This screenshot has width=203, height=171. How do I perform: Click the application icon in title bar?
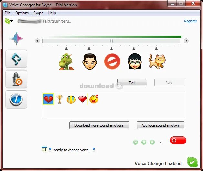click(5, 5)
